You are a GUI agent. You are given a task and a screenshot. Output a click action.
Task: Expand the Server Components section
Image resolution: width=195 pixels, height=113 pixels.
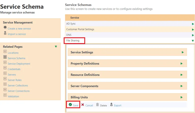182,86
